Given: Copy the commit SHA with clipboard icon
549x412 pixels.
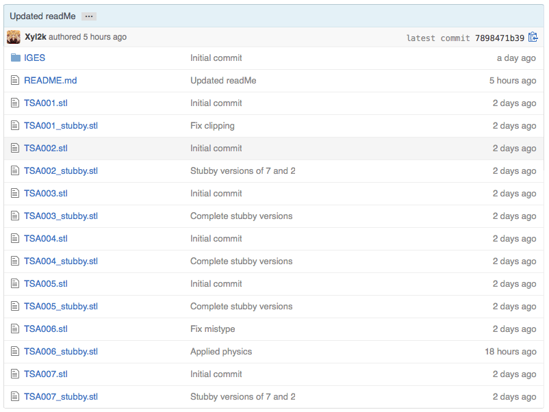Looking at the screenshot, I should pyautogui.click(x=533, y=38).
